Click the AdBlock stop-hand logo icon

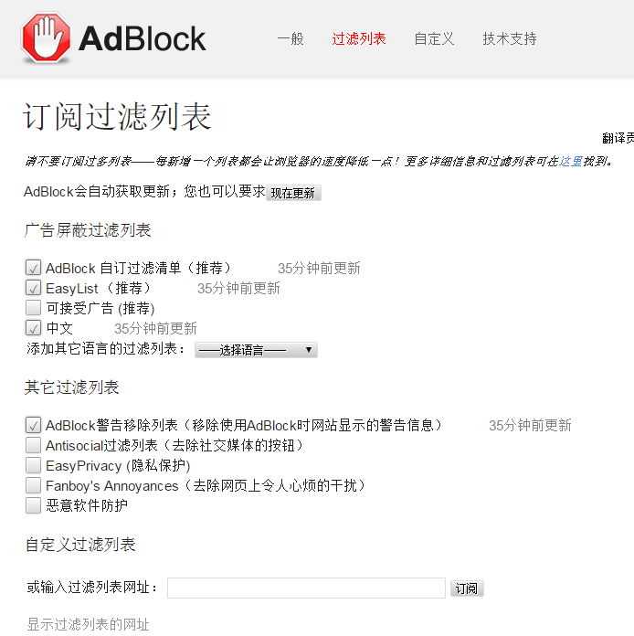pos(46,38)
